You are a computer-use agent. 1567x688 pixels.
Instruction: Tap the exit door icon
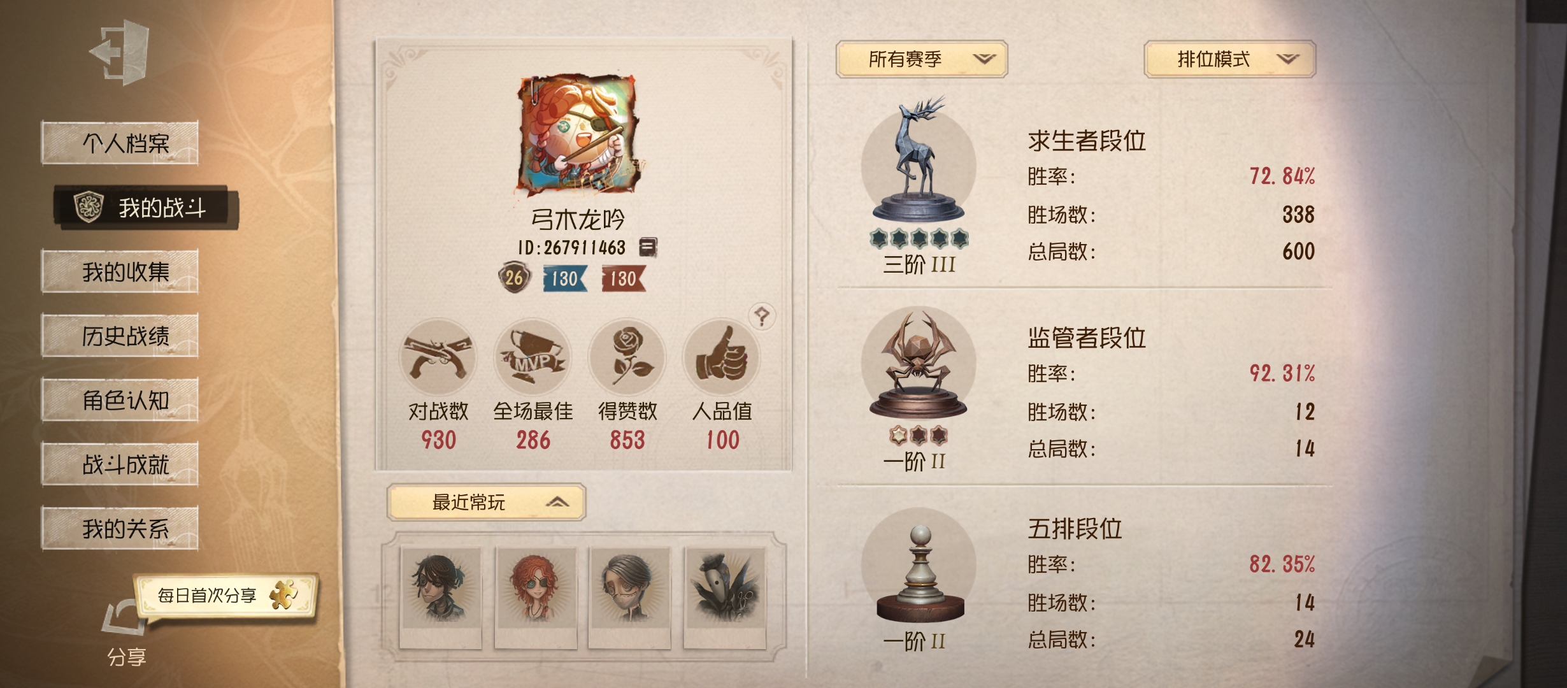tap(121, 52)
